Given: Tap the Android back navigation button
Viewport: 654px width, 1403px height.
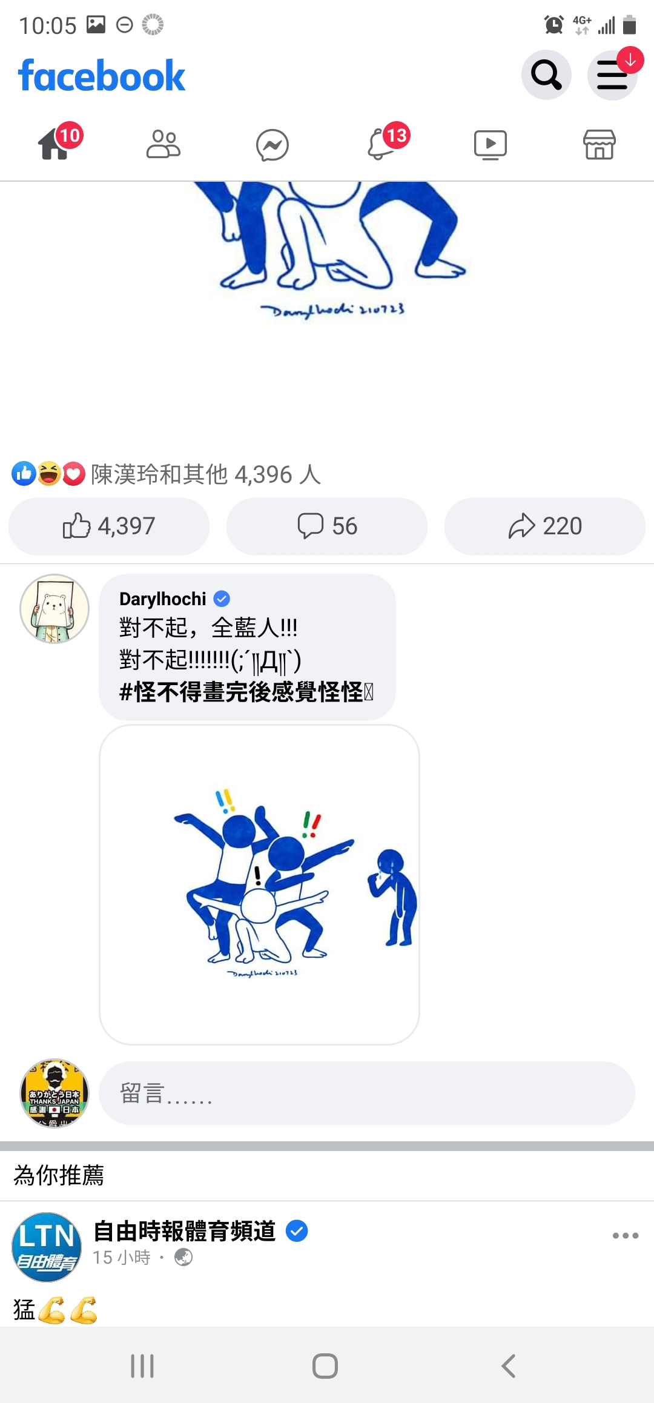Looking at the screenshot, I should tap(509, 1366).
